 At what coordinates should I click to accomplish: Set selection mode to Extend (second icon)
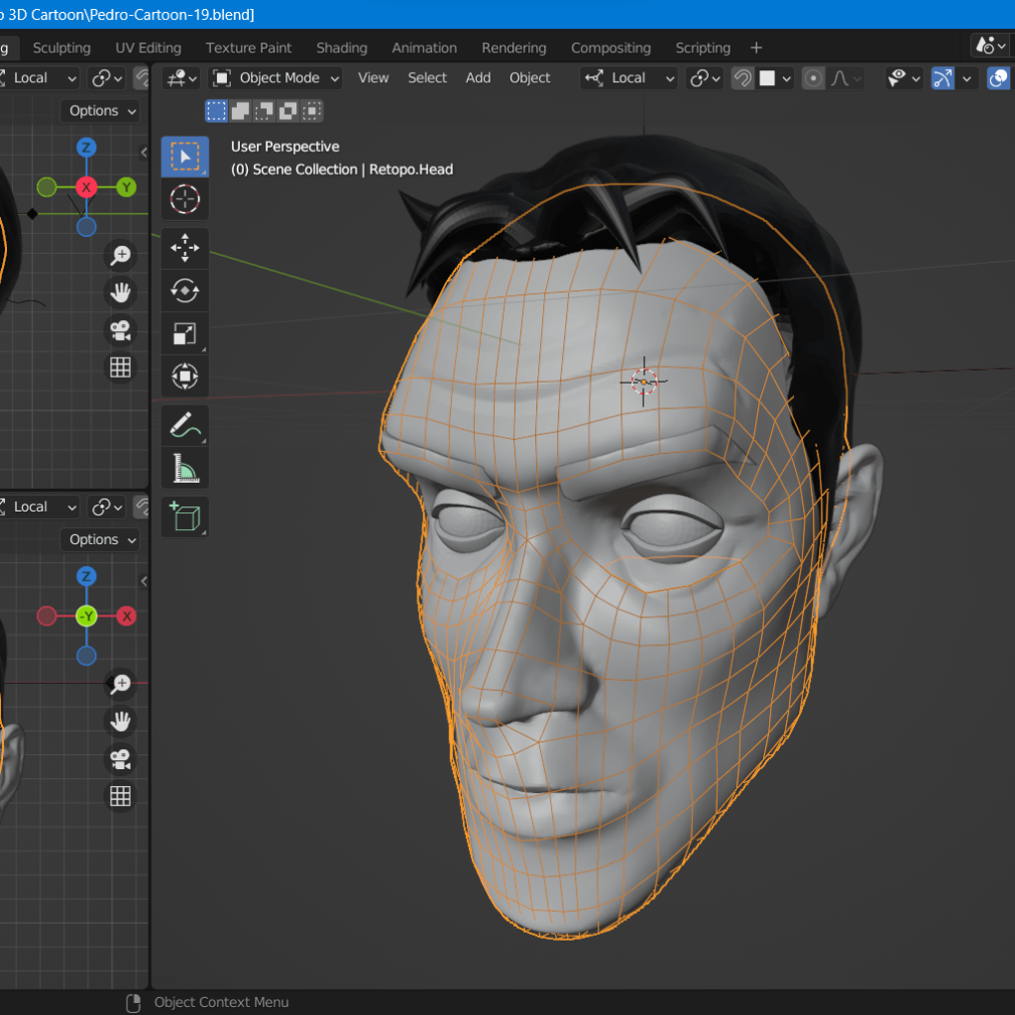pos(240,111)
